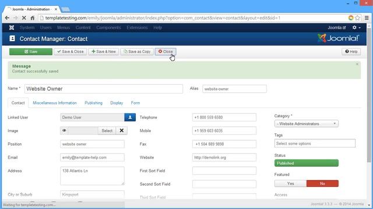373x209 pixels.
Task: Click the browser address bar URL
Action: [x=163, y=18]
